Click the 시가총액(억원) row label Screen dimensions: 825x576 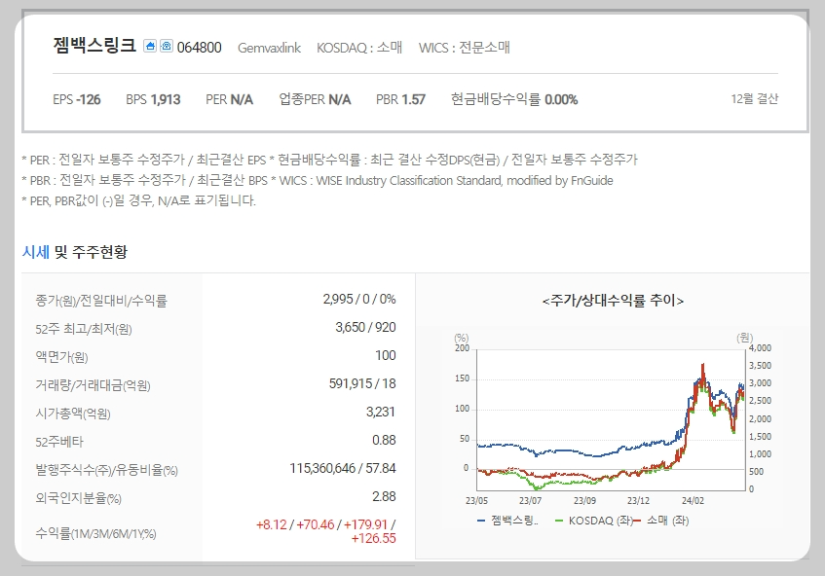point(73,414)
